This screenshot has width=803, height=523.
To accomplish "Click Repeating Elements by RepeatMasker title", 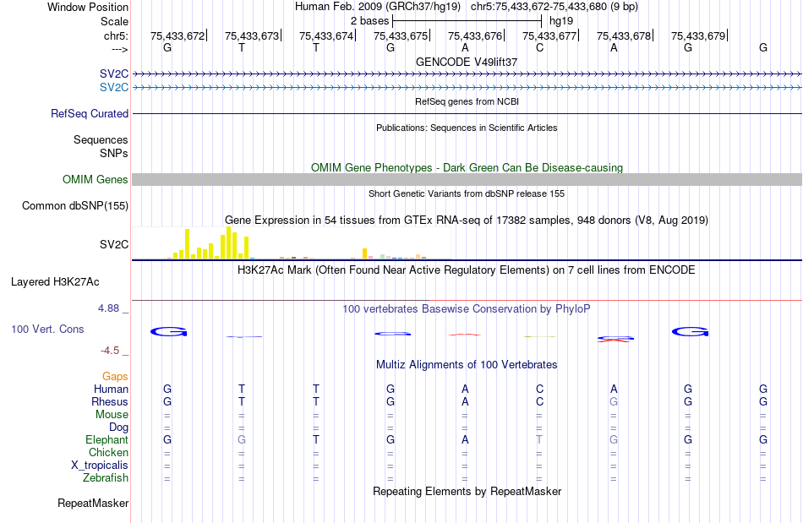I will [x=467, y=491].
